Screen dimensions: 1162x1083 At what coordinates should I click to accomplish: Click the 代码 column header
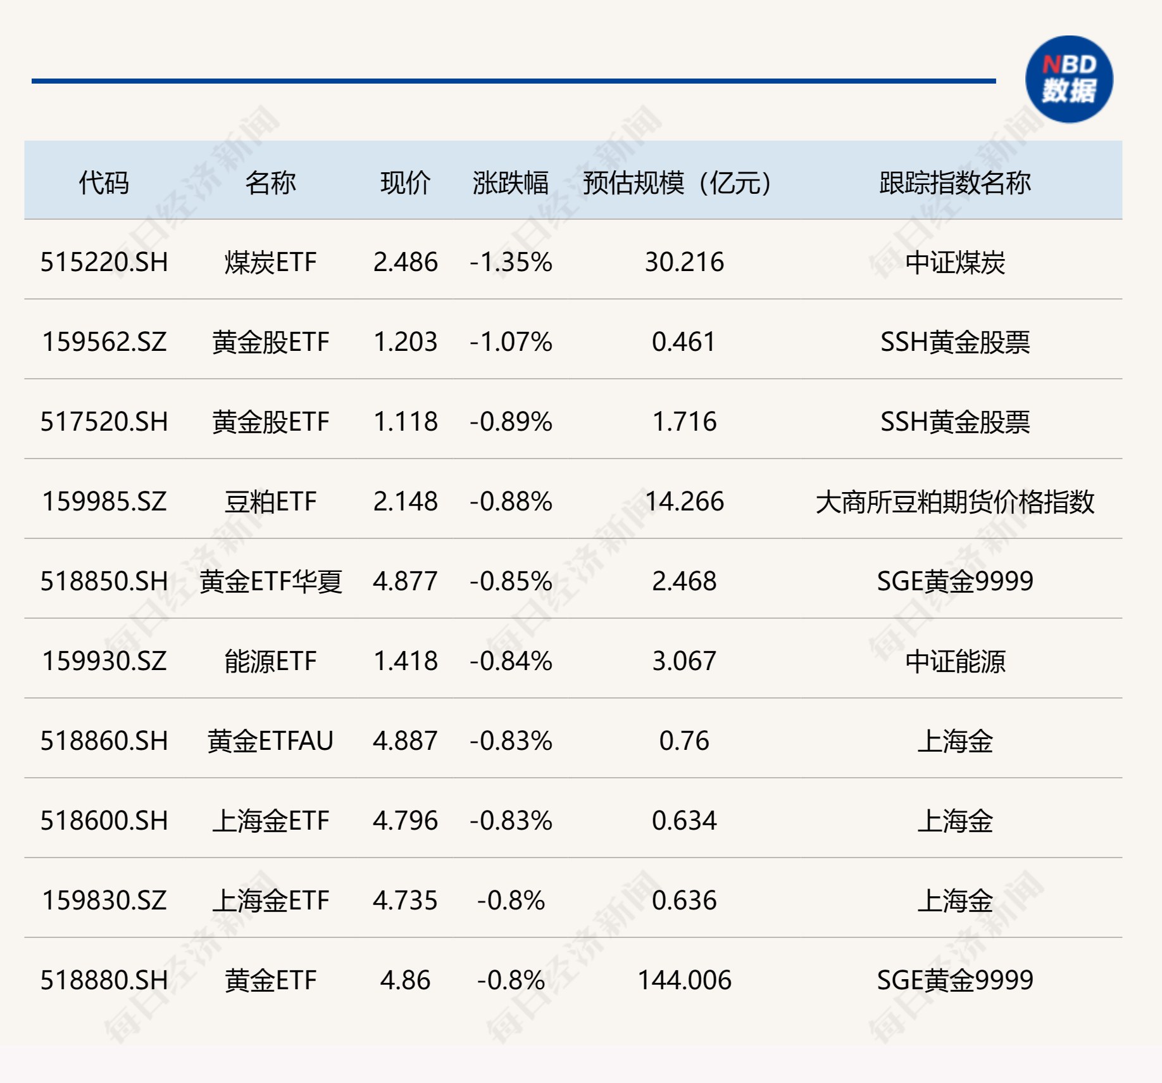coord(104,183)
